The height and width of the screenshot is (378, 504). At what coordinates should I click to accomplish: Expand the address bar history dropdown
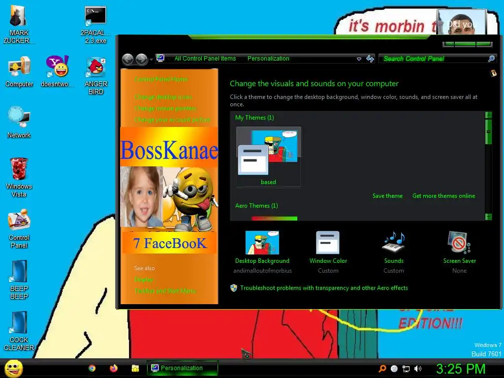pos(359,59)
